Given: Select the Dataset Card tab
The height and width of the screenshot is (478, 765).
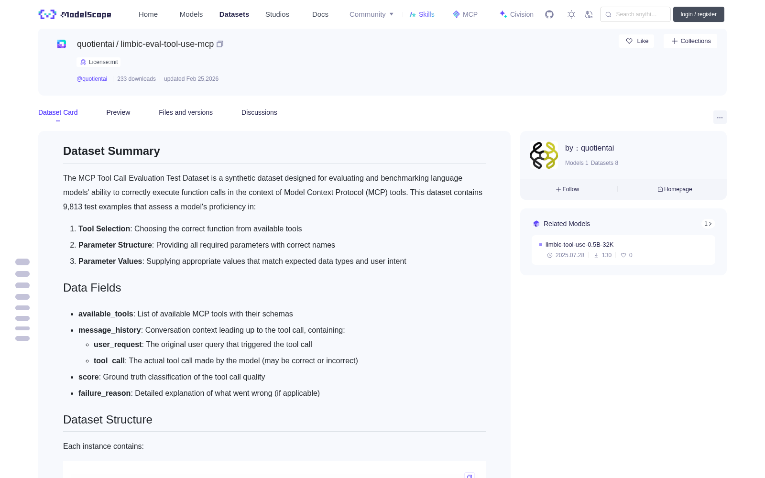Looking at the screenshot, I should [58, 112].
